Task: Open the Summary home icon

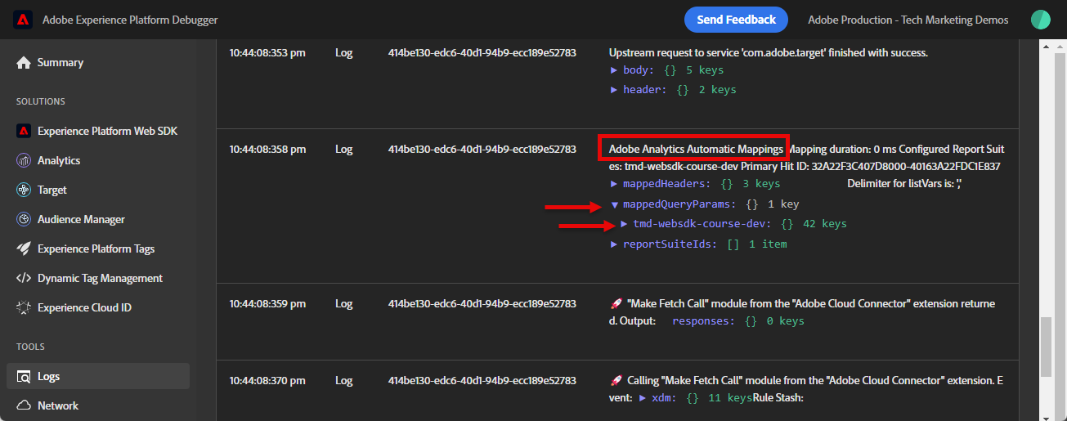Action: (23, 63)
